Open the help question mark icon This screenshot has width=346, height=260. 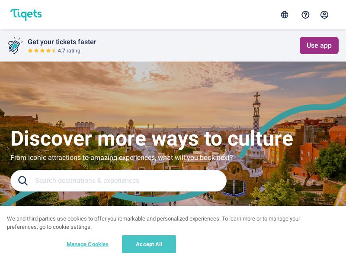(305, 15)
